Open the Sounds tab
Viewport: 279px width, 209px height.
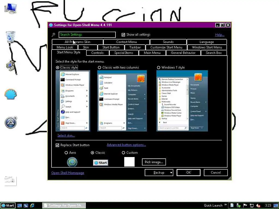(168, 42)
